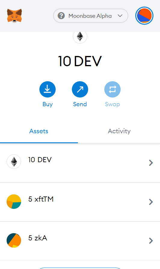This screenshot has width=160, height=269.
Task: Click the xftTM token icon
Action: tap(14, 202)
